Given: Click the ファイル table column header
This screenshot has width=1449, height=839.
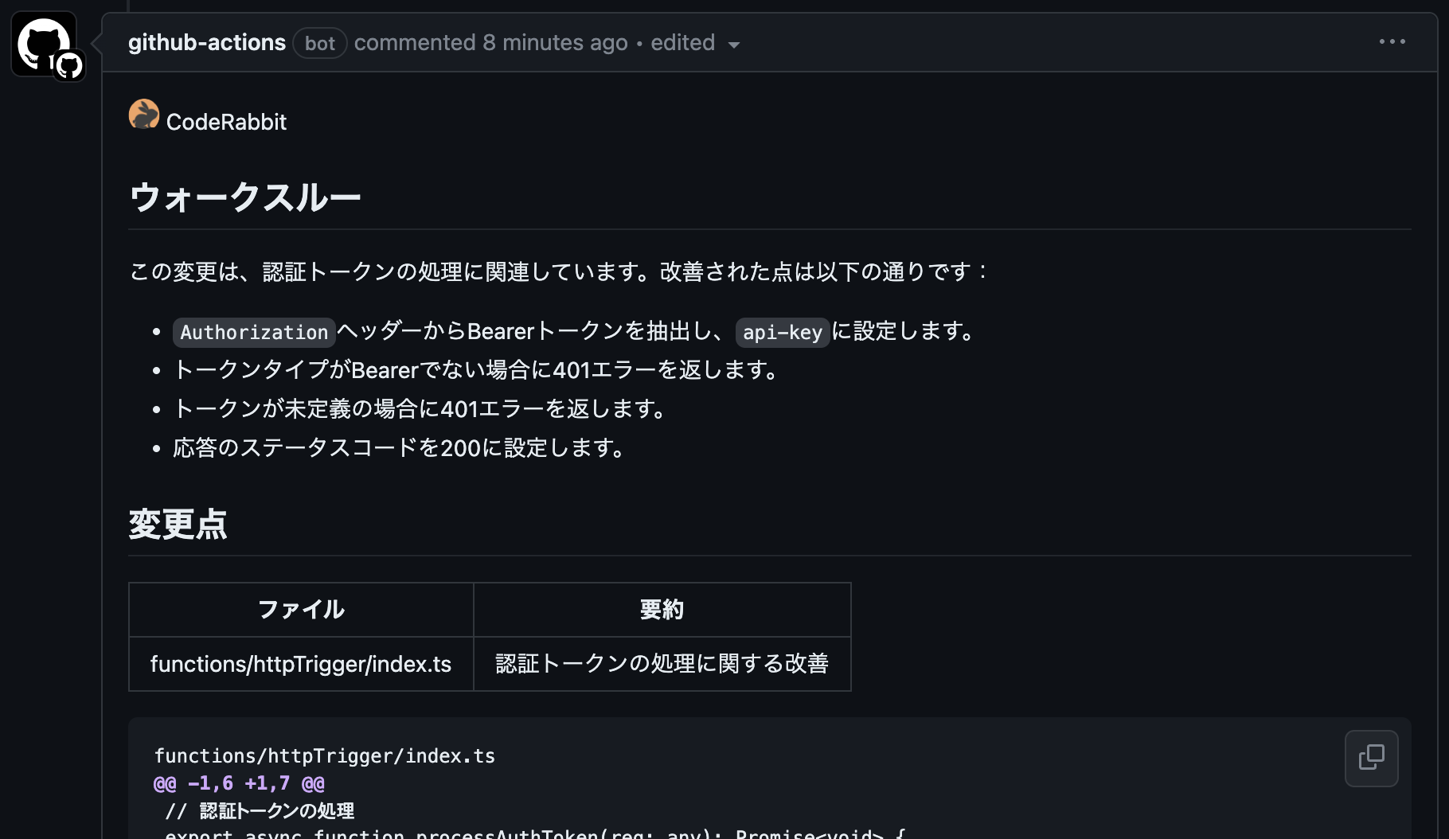Looking at the screenshot, I should coord(301,610).
